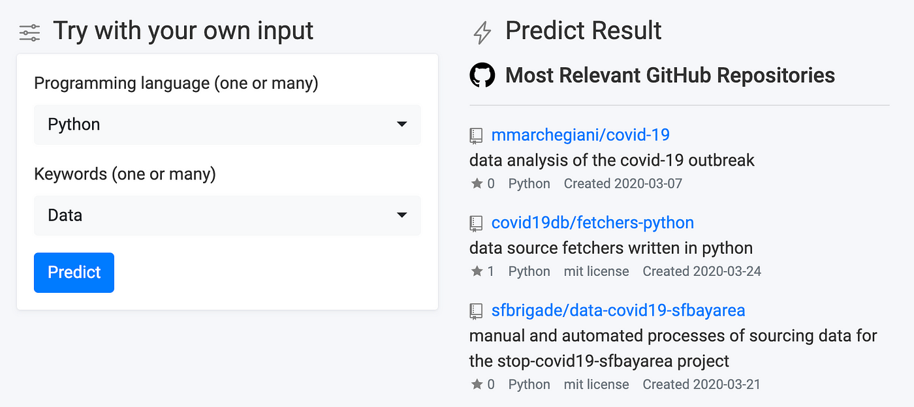The height and width of the screenshot is (407, 914).
Task: Open the covid19db/fetchers-python repository link
Action: point(592,222)
